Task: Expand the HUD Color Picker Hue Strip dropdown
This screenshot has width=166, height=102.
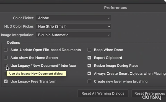Action: pyautogui.click(x=74, y=26)
